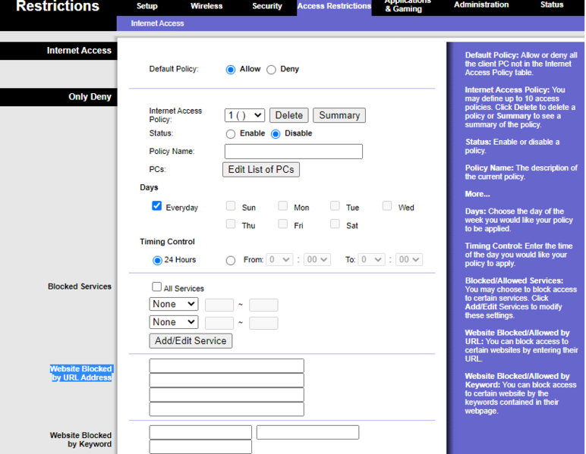Open the From hour dropdown
586x454 pixels.
coord(279,260)
